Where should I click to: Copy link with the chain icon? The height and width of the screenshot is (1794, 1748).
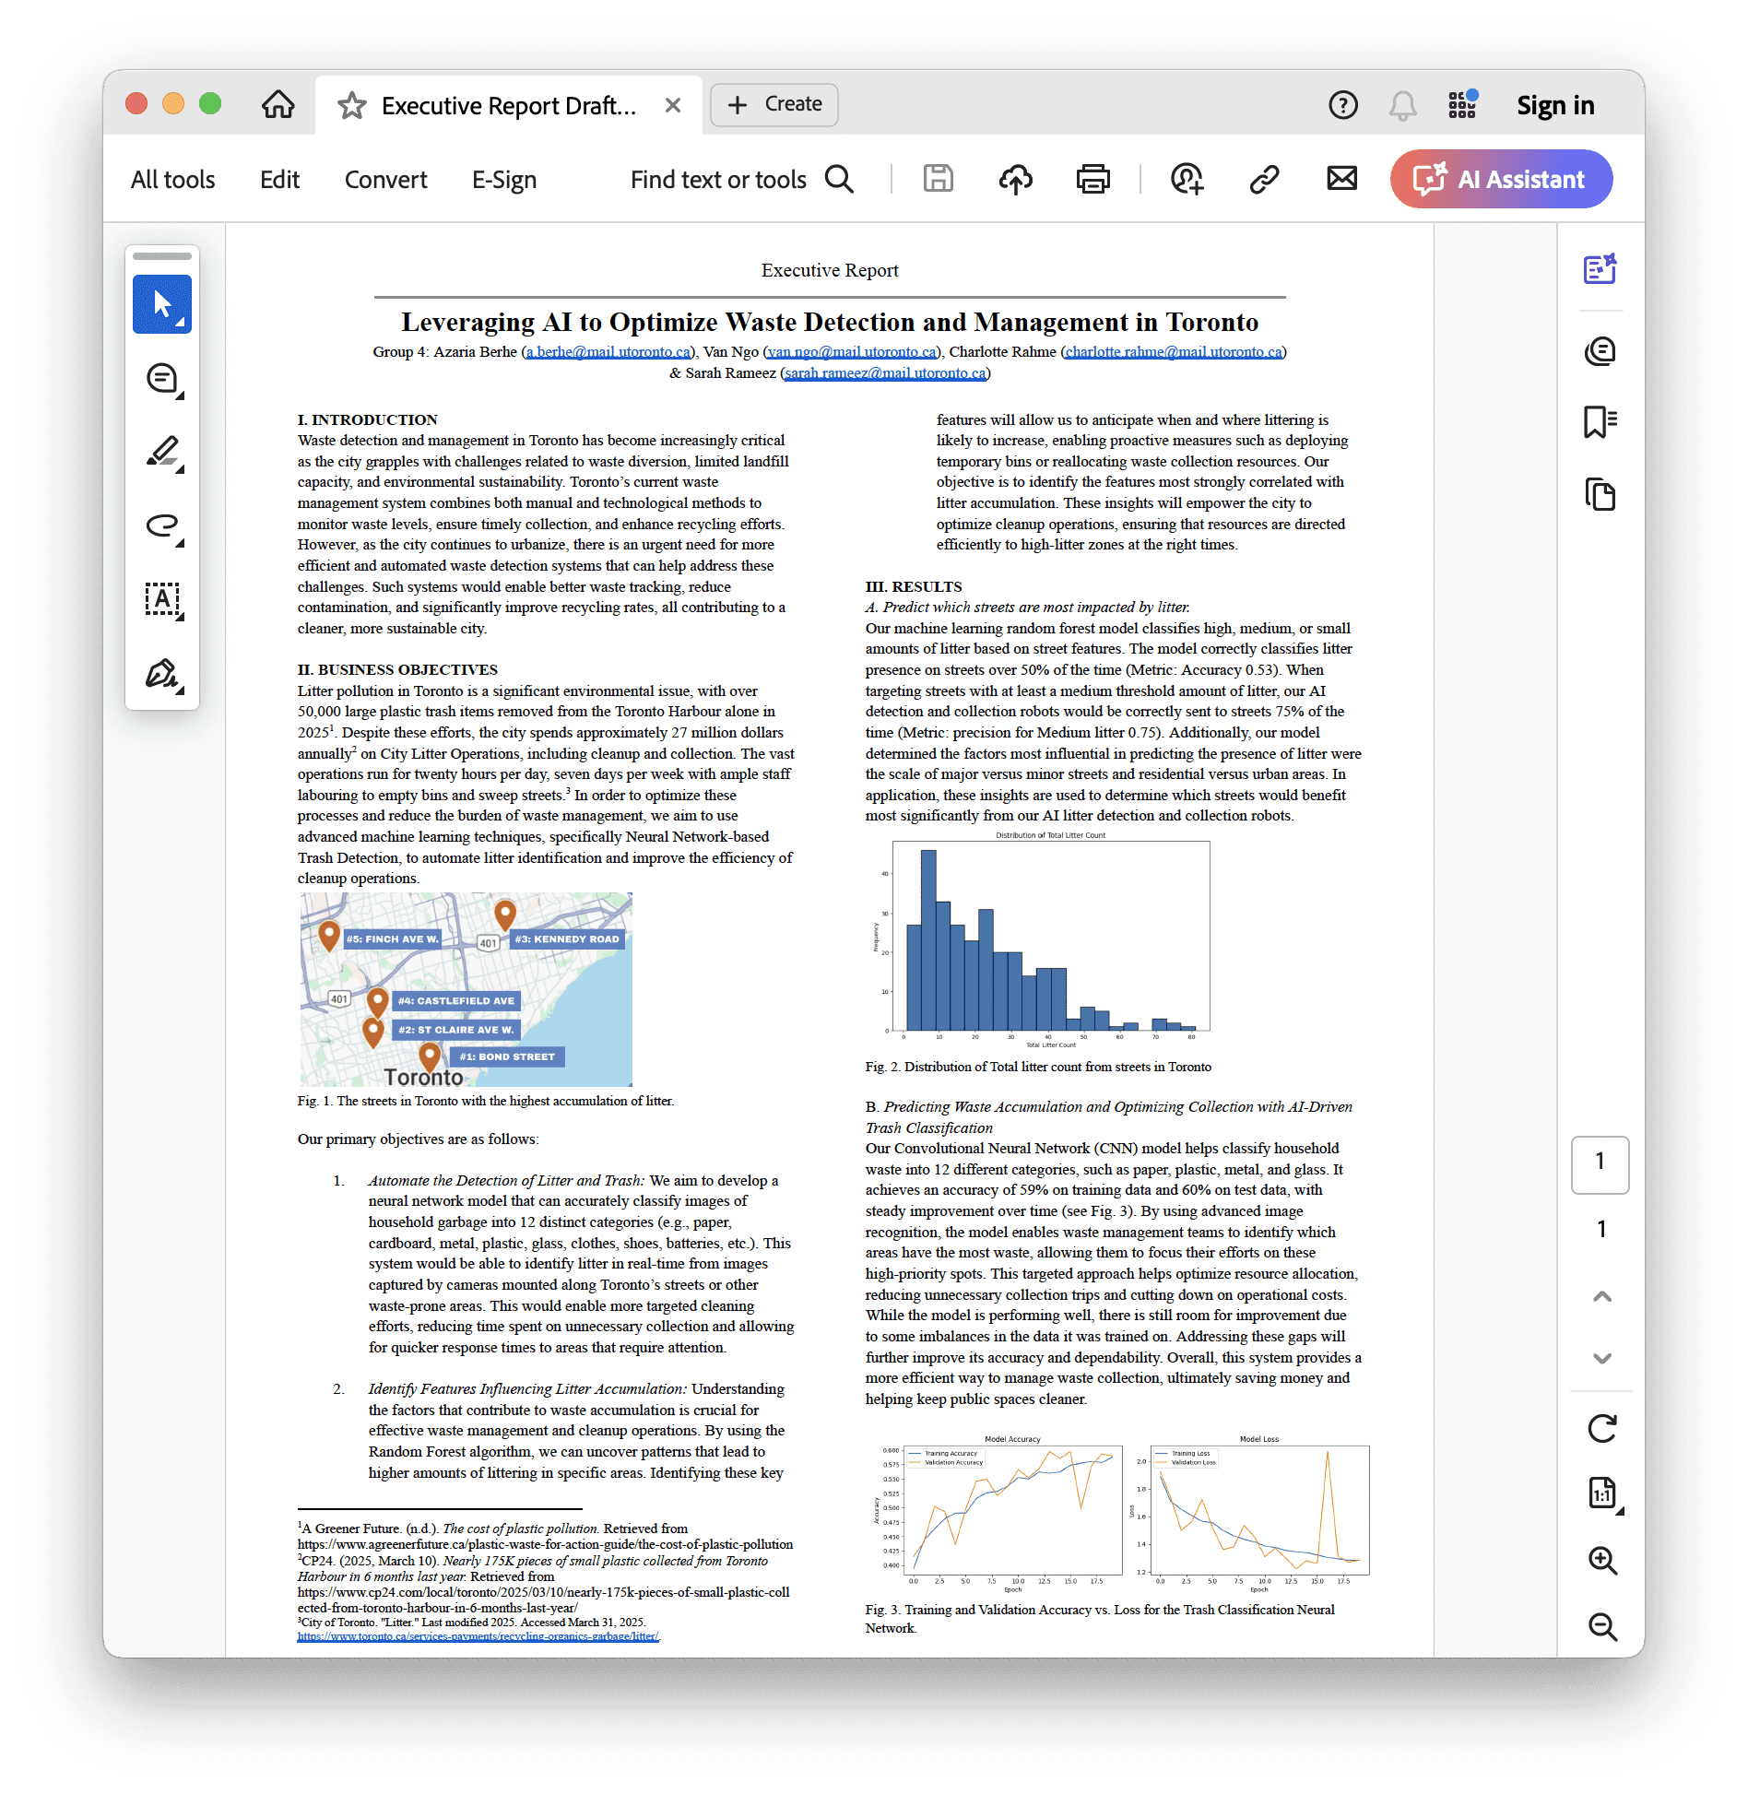click(1264, 178)
